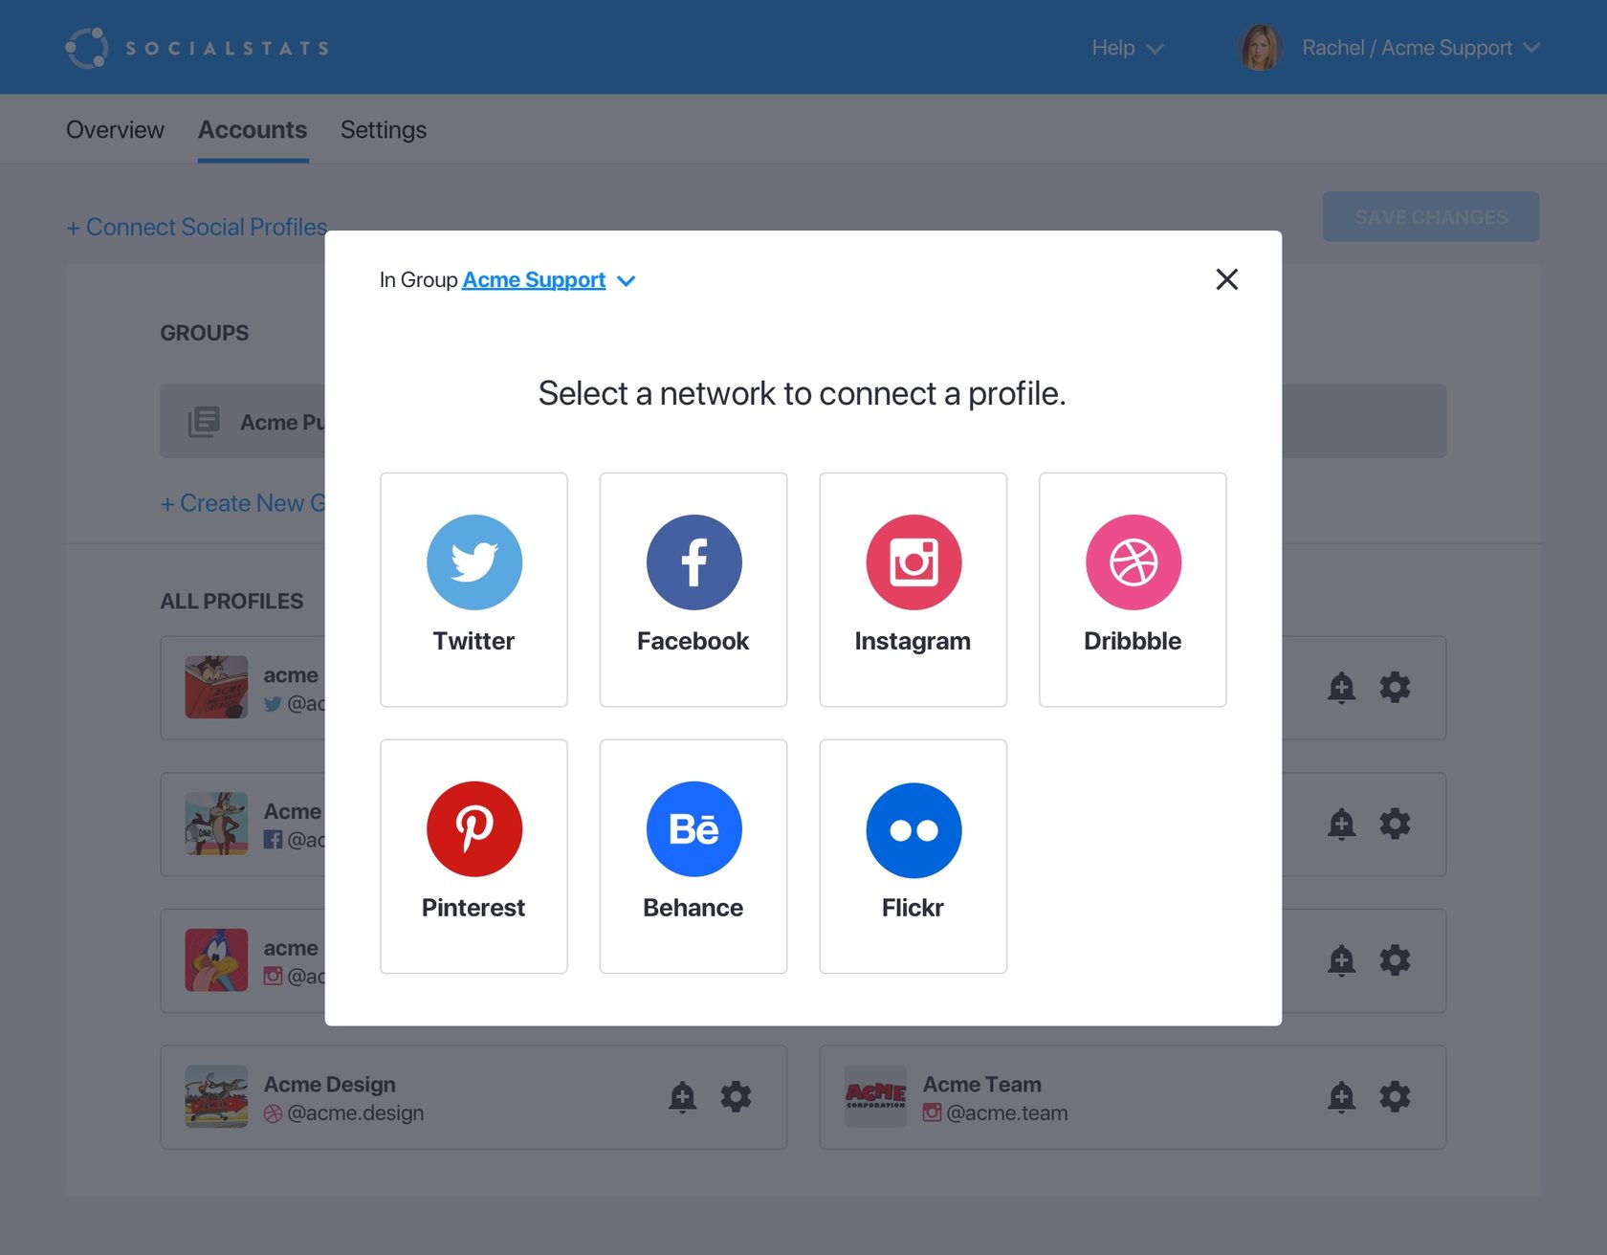1607x1255 pixels.
Task: Close the network selection dialog
Action: click(x=1226, y=279)
